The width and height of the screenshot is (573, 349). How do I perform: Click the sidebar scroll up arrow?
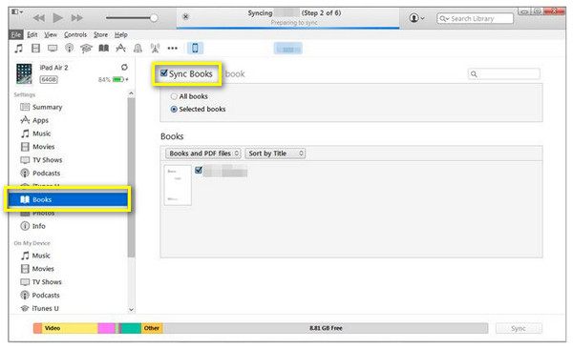coord(131,93)
